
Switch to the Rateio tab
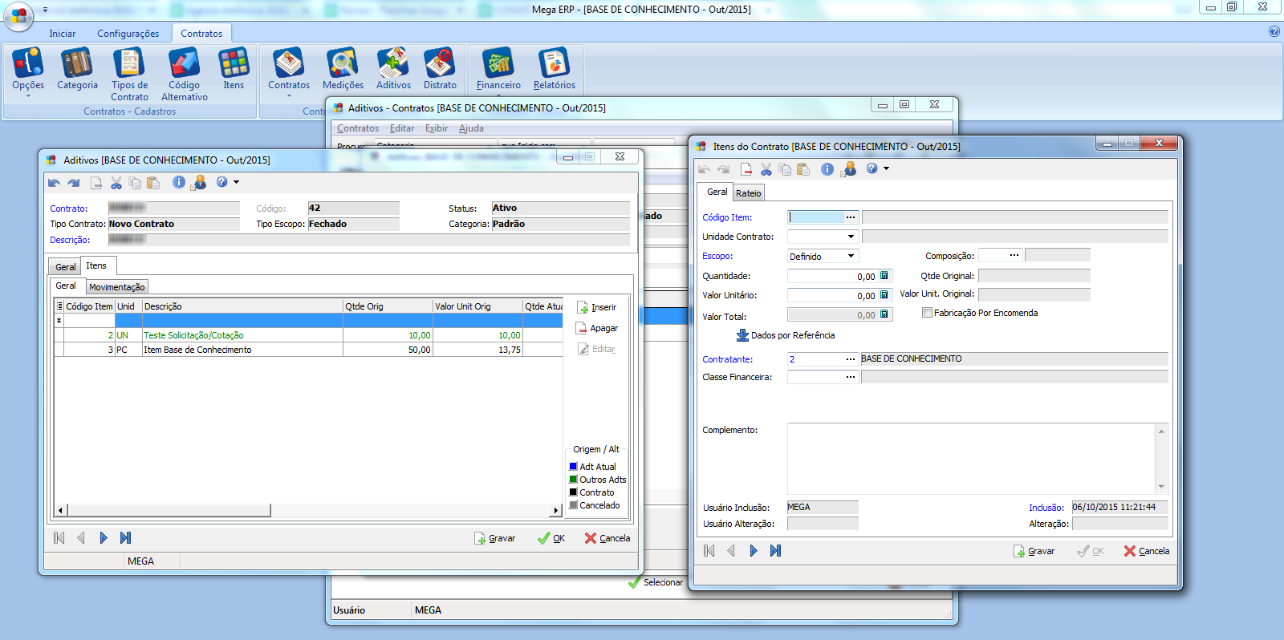click(748, 193)
